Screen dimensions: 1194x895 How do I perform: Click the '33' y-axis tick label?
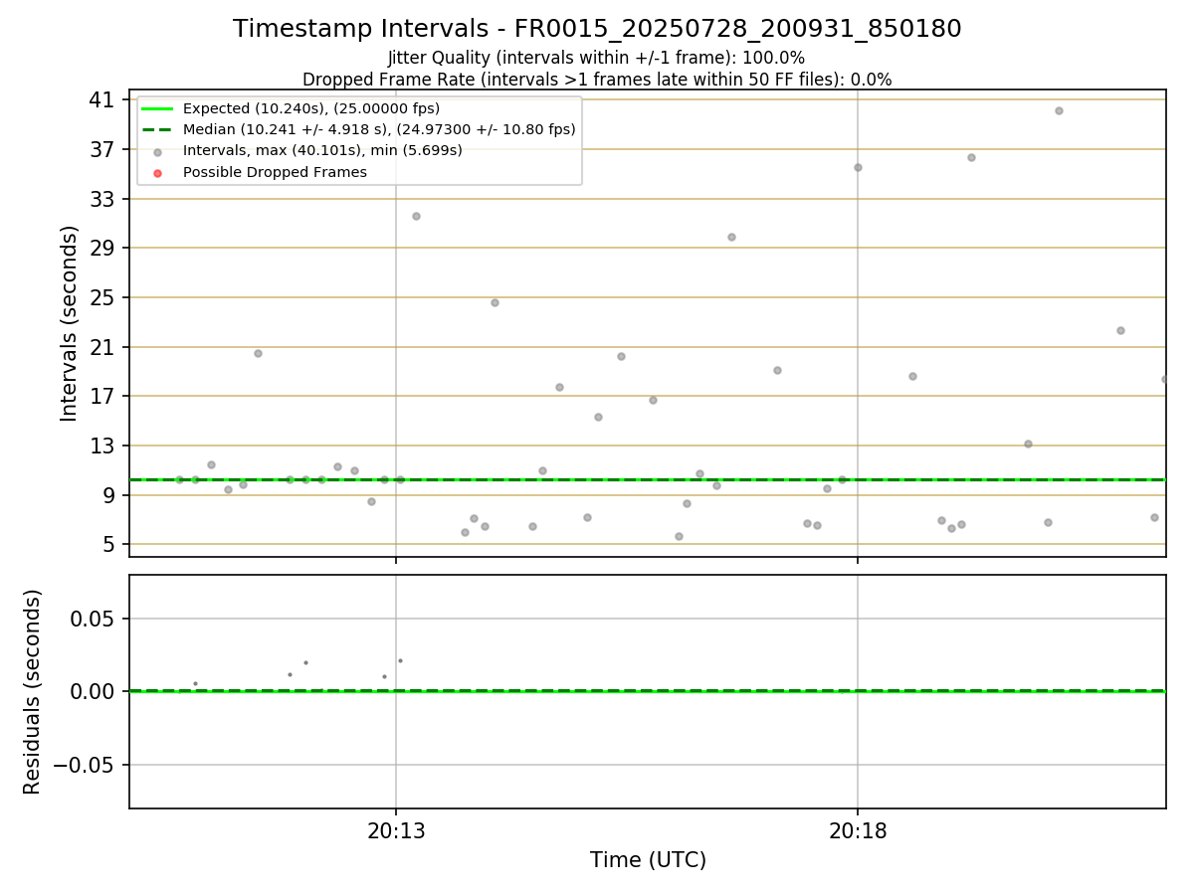[x=102, y=199]
